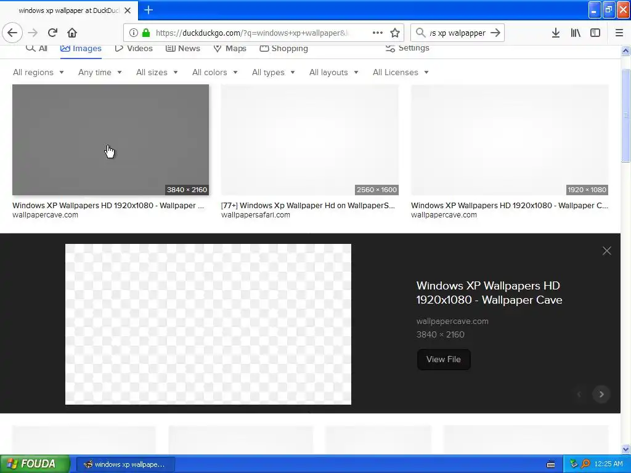631x473 pixels.
Task: Switch to the Shopping tab
Action: 283,48
